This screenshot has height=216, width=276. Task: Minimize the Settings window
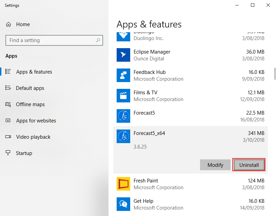(x=237, y=5)
